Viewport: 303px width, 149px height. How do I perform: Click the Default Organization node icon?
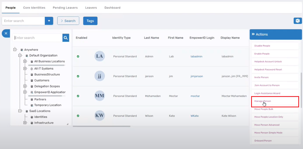[x=27, y=56]
